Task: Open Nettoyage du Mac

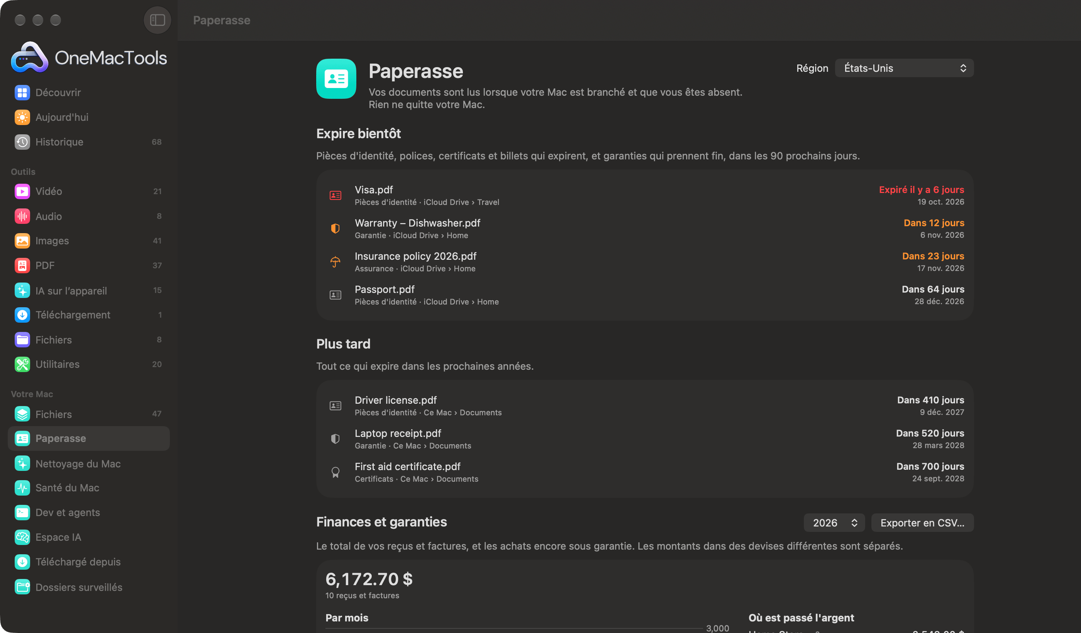Action: pyautogui.click(x=88, y=464)
